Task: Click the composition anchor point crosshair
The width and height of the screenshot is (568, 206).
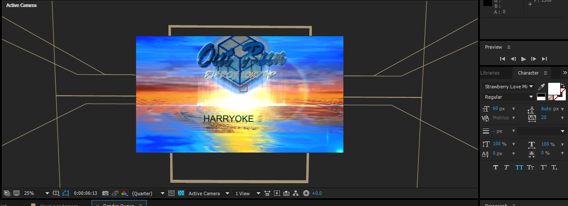Action: pyautogui.click(x=251, y=74)
